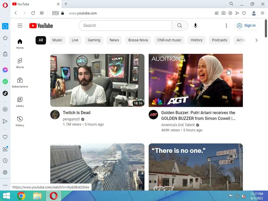Select the Music filter chip
268x201 pixels.
[57, 40]
